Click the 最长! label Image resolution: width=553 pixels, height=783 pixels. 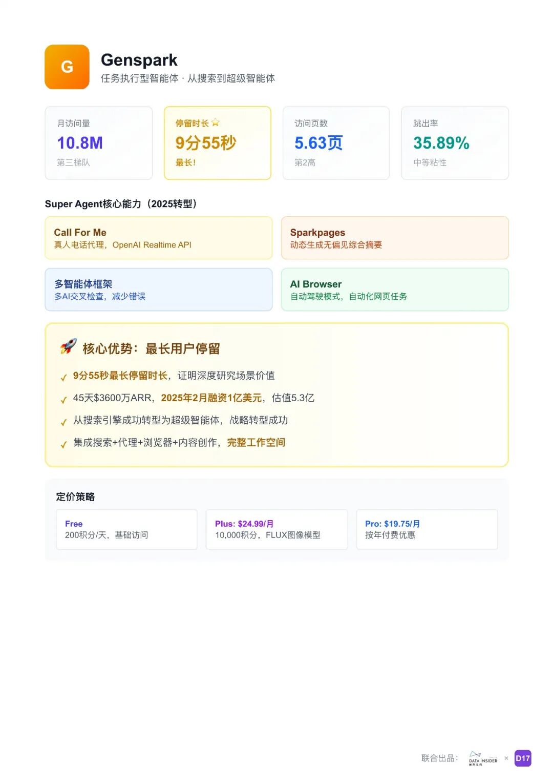pos(185,162)
